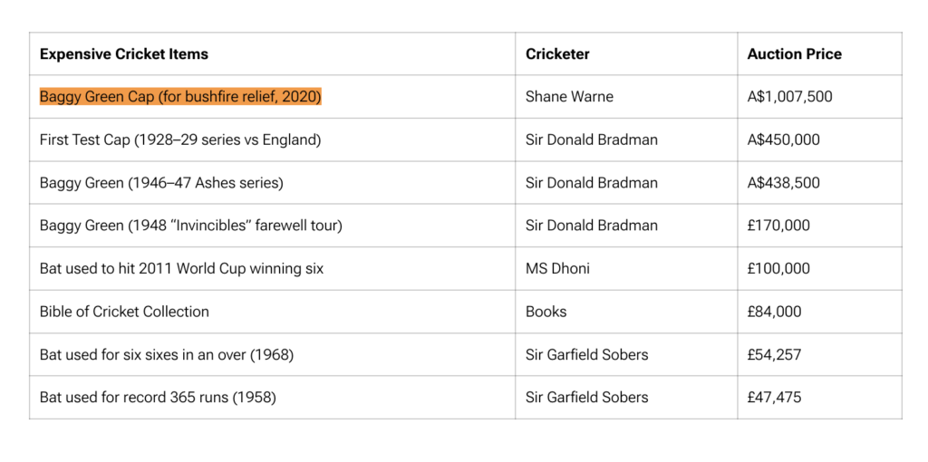Click the £54,257 price cell
This screenshot has width=928, height=462.
(774, 355)
